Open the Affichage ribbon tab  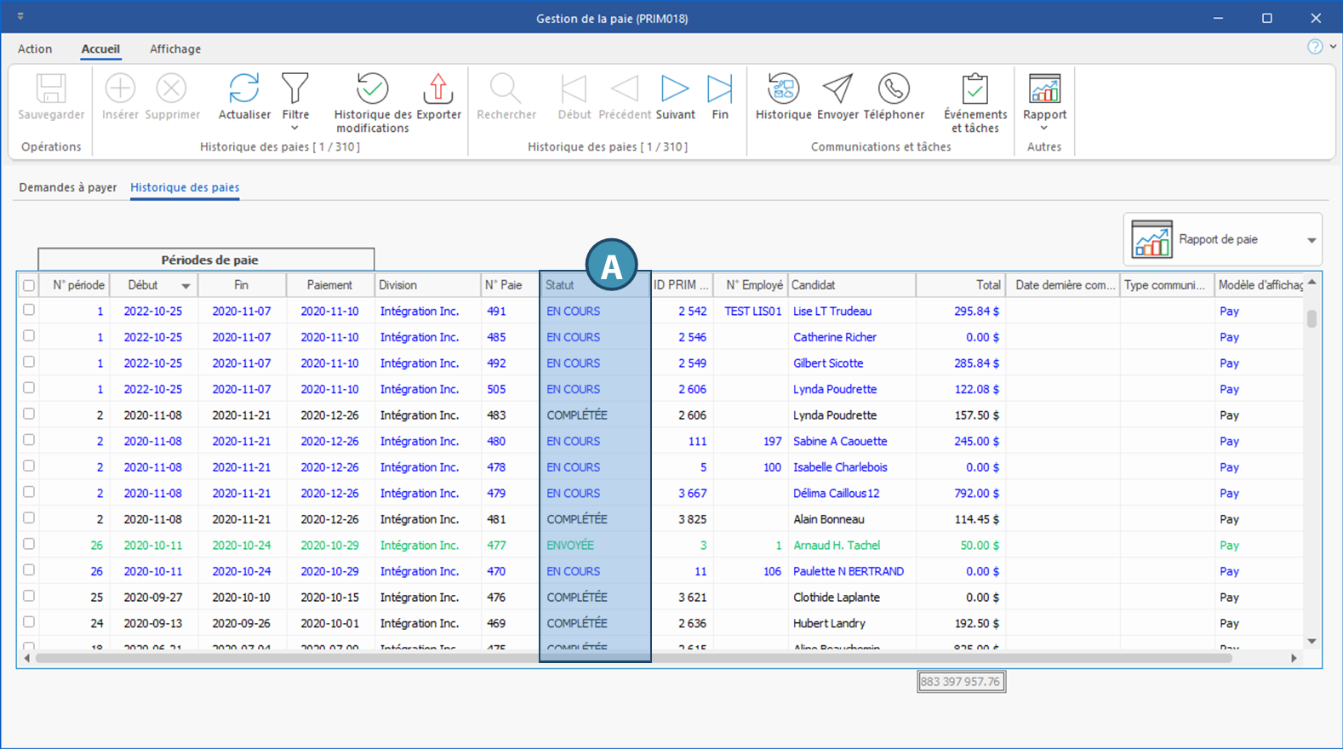[x=175, y=49]
